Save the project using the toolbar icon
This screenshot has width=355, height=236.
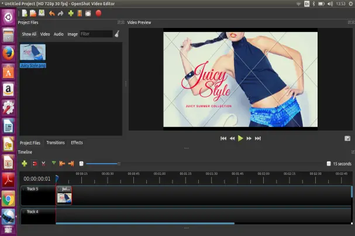coord(42,13)
